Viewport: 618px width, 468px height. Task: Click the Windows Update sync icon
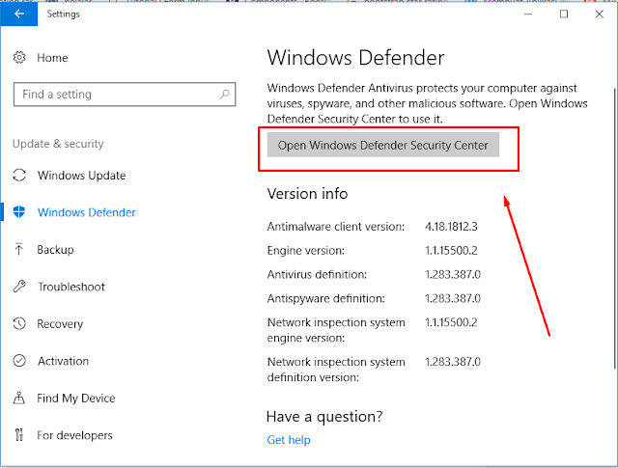pyautogui.click(x=19, y=175)
